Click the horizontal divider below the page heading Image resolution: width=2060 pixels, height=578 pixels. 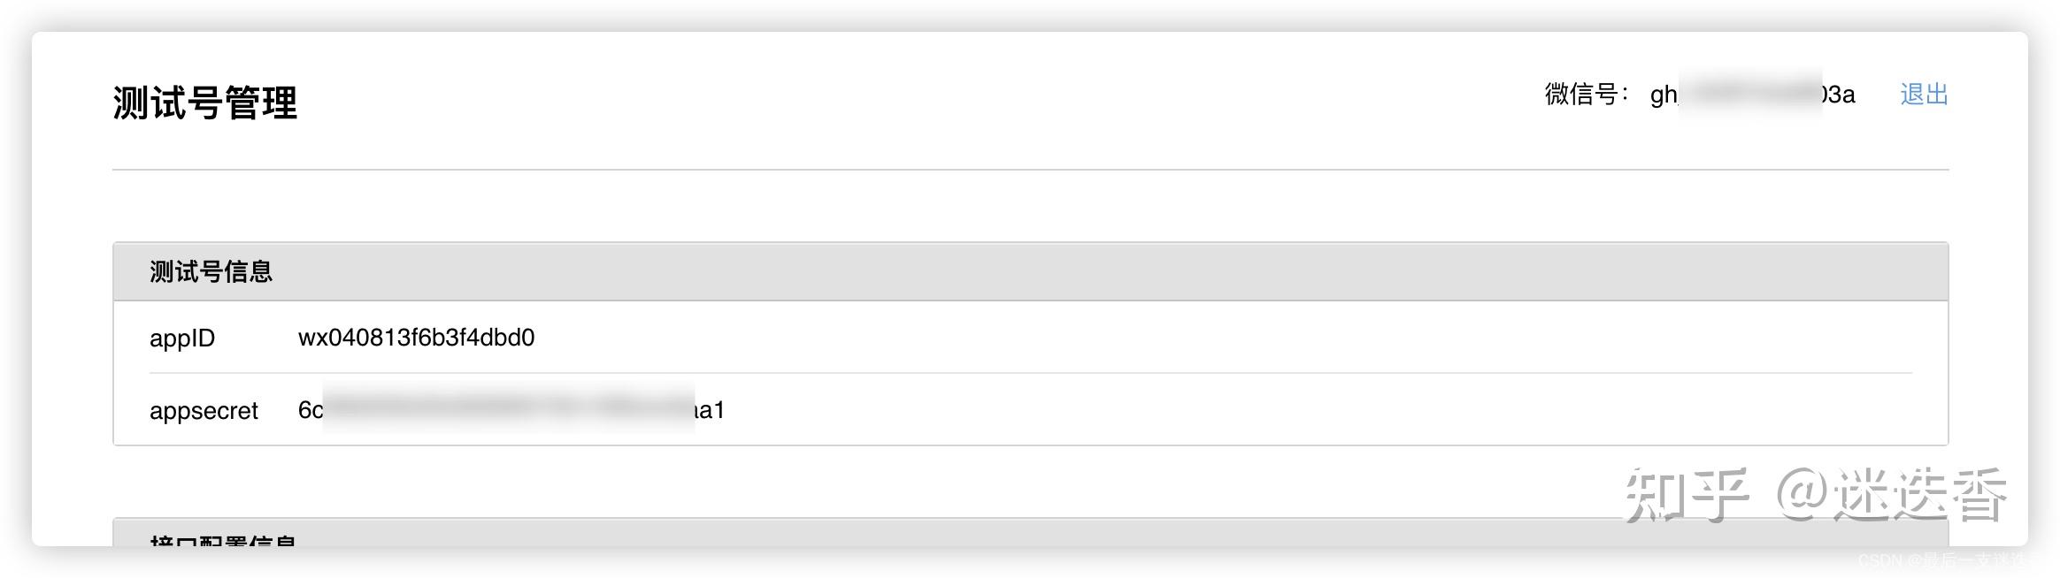click(1030, 169)
